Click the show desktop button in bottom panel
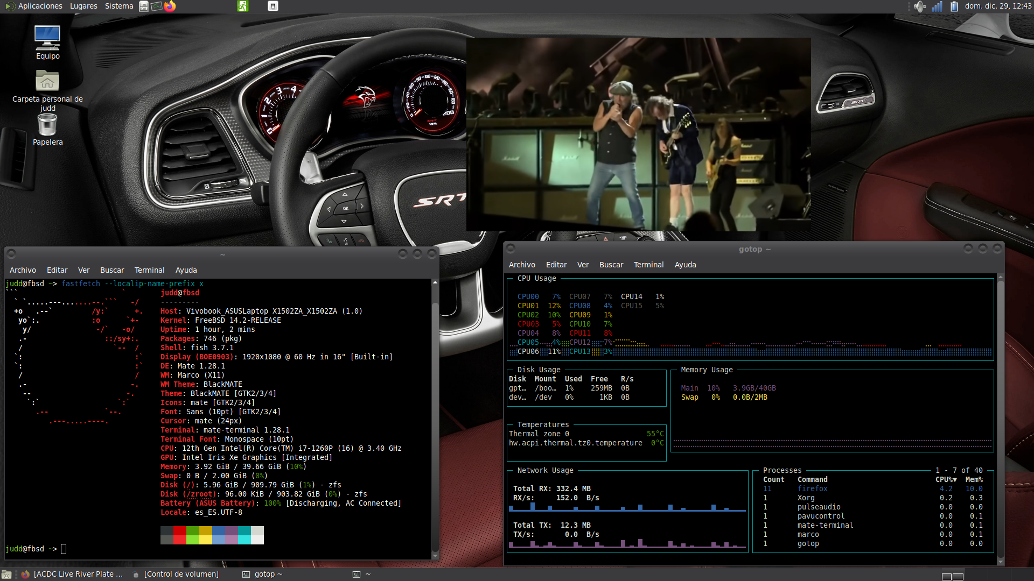The image size is (1034, 581). pyautogui.click(x=6, y=575)
